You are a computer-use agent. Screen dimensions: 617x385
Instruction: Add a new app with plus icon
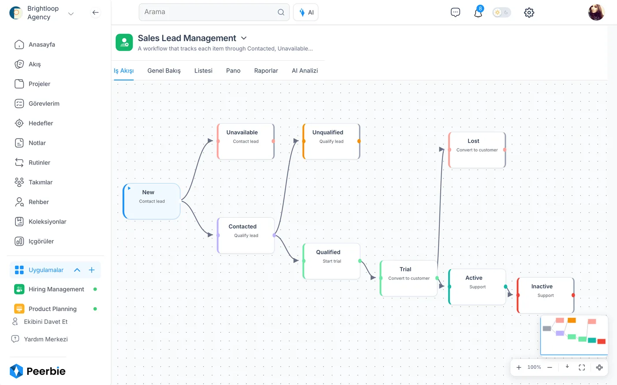coord(92,270)
